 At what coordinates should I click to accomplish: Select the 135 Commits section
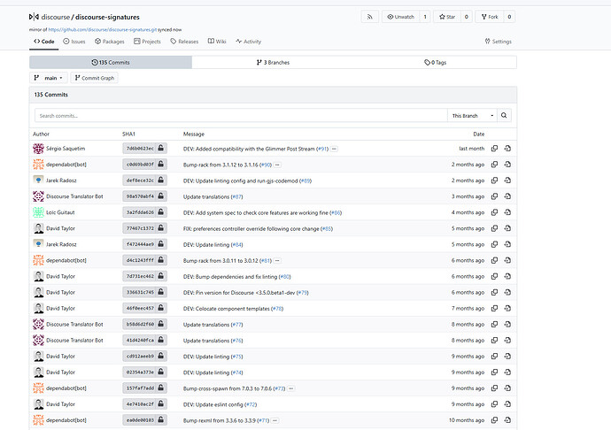(111, 62)
